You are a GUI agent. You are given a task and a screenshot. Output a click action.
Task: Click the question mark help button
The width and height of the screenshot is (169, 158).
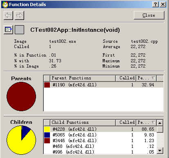[155, 4]
